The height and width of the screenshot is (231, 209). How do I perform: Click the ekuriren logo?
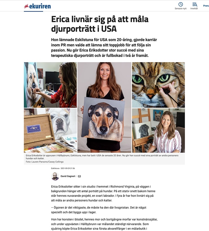[38, 6]
